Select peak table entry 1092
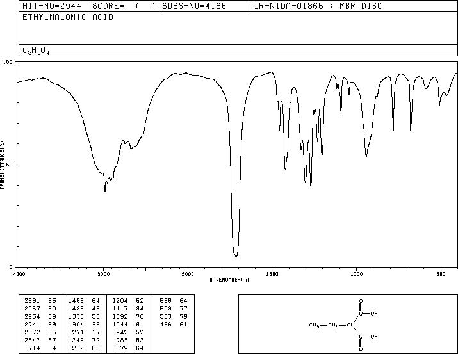Image resolution: width=458 pixels, height=354 pixels. (128, 317)
